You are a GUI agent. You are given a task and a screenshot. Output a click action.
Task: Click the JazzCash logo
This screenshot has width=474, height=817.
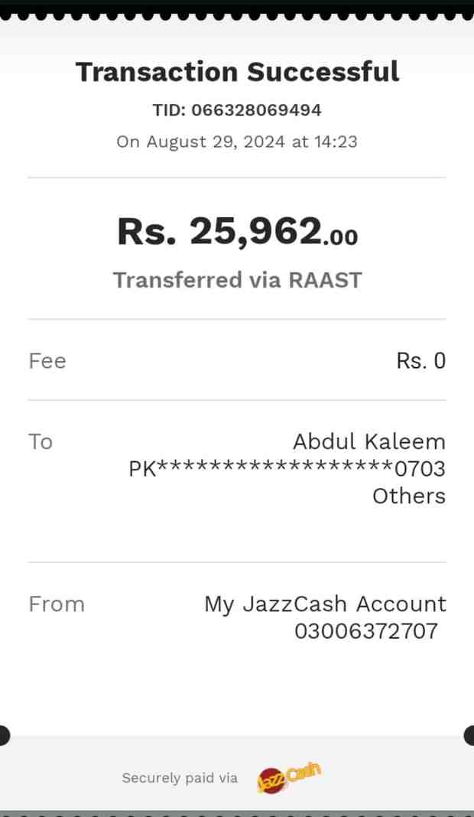tap(288, 778)
